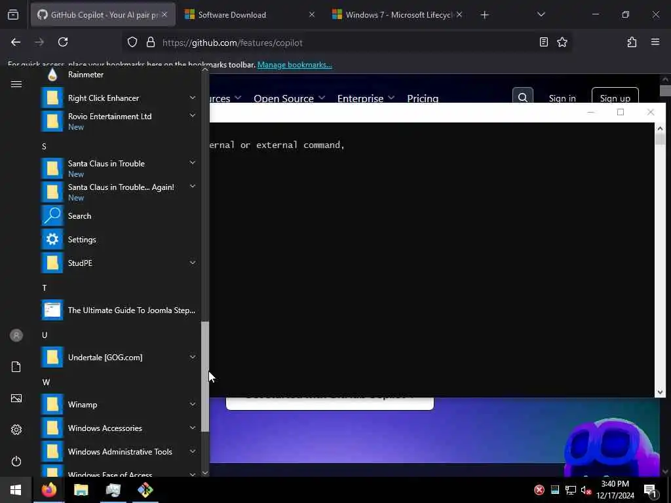Expand the Winamp folder chevron
The image size is (671, 503).
point(193,403)
